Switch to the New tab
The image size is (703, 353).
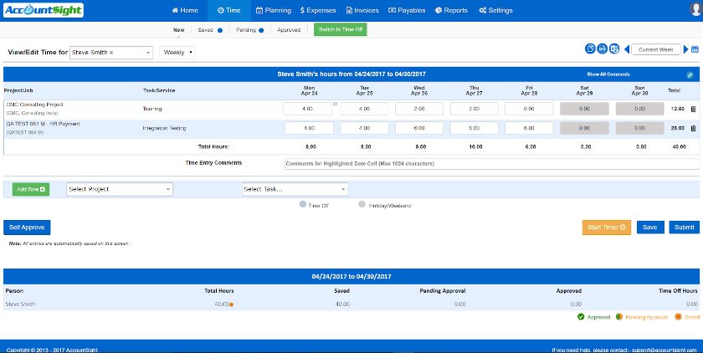pos(179,30)
